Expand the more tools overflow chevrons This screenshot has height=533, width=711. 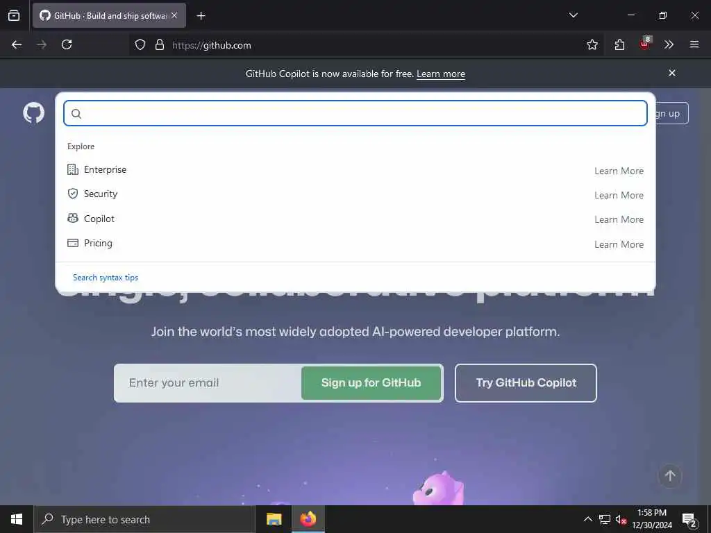point(669,44)
